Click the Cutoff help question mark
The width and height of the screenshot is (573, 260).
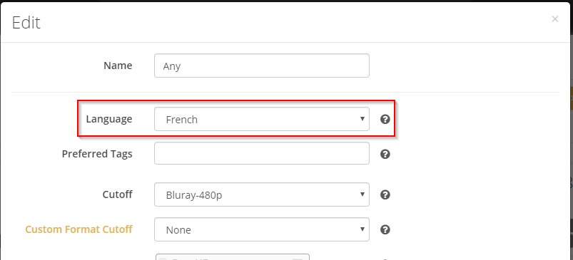(x=385, y=194)
